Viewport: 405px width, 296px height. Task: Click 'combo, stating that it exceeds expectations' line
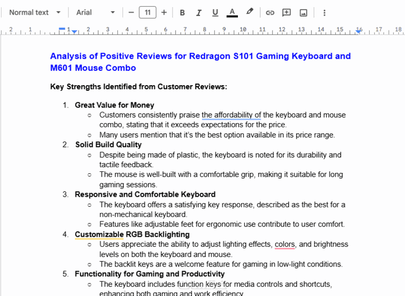[x=193, y=125]
